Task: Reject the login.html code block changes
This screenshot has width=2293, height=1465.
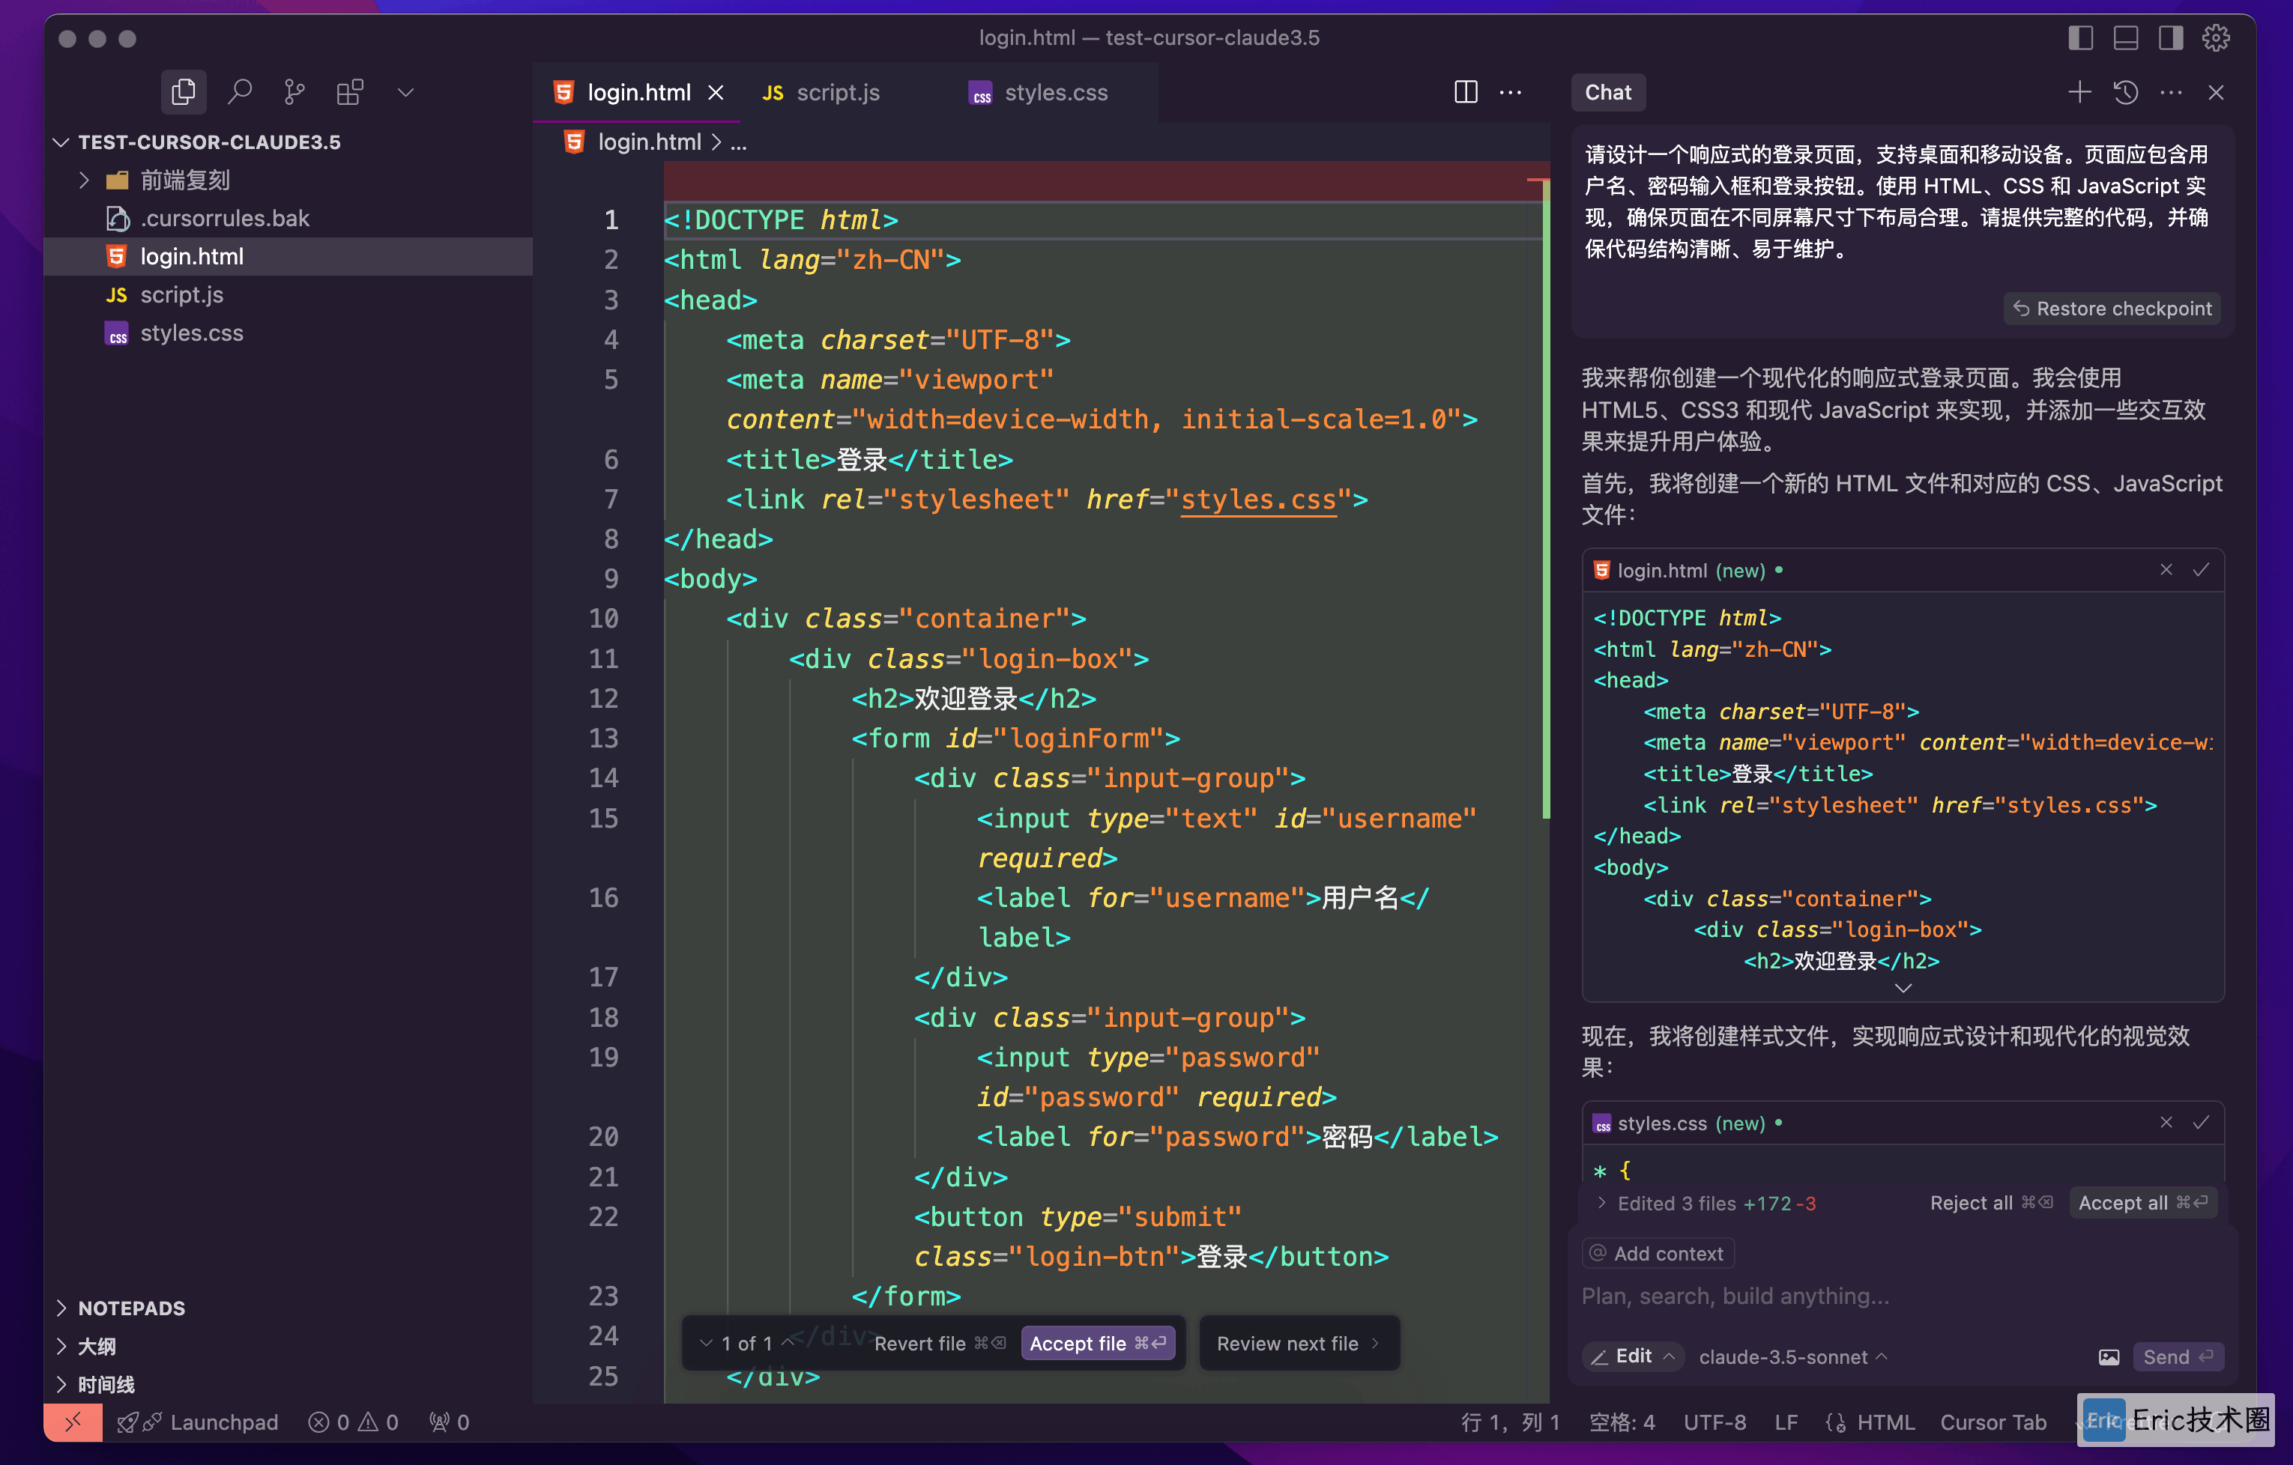Action: click(x=2166, y=569)
